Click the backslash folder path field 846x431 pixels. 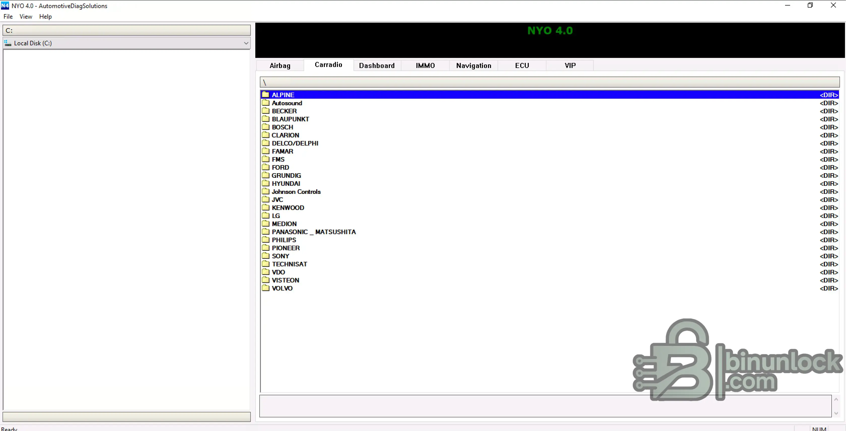point(549,82)
